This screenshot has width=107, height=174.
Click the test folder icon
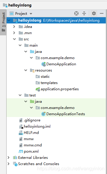26,95
